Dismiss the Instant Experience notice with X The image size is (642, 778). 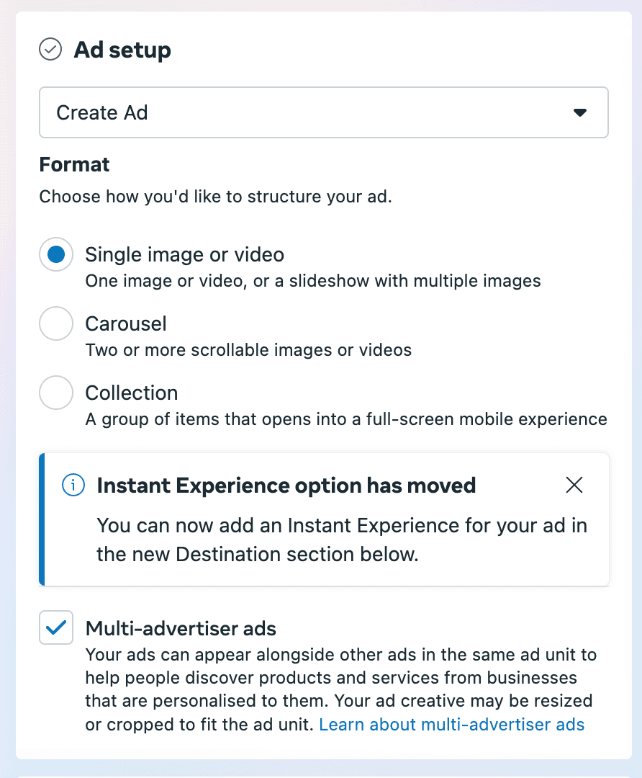tap(574, 486)
